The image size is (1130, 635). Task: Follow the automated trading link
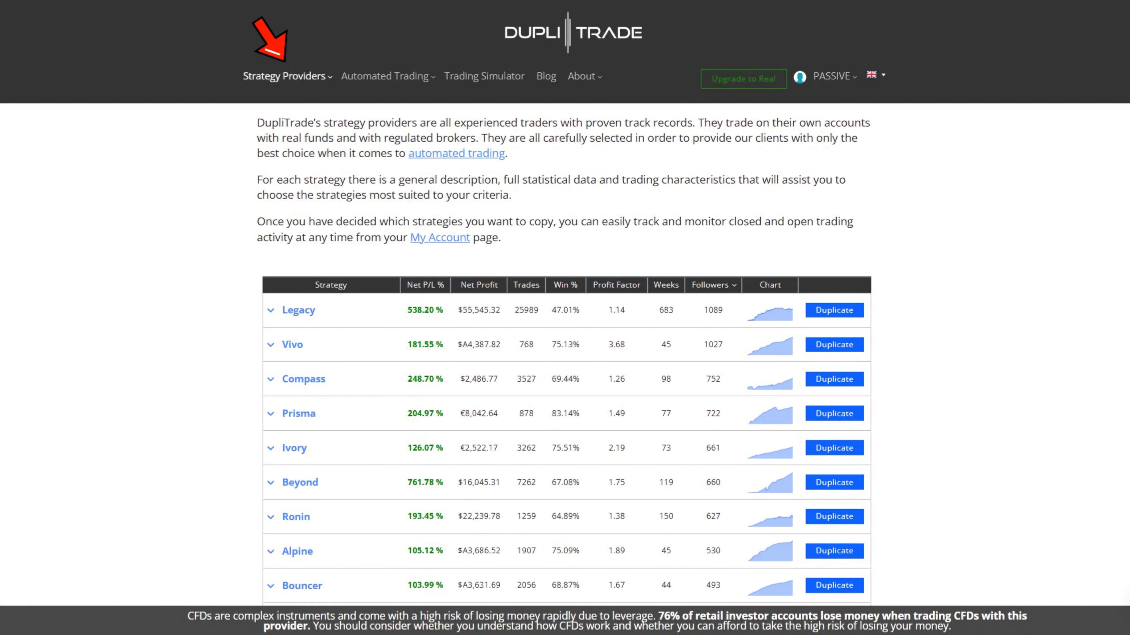coord(456,153)
